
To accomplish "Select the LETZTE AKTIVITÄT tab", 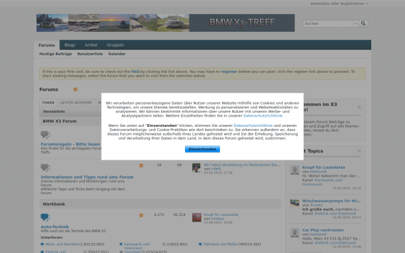I will [76, 103].
